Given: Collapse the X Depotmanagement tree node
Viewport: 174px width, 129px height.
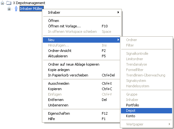Looking at the screenshot, I should pos(2,3).
